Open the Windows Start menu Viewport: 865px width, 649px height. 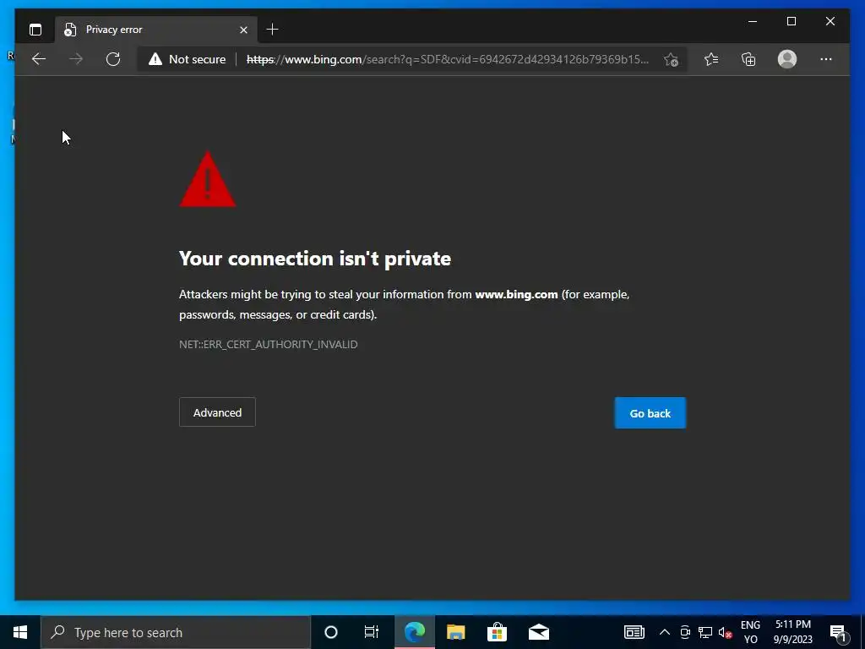pos(20,632)
